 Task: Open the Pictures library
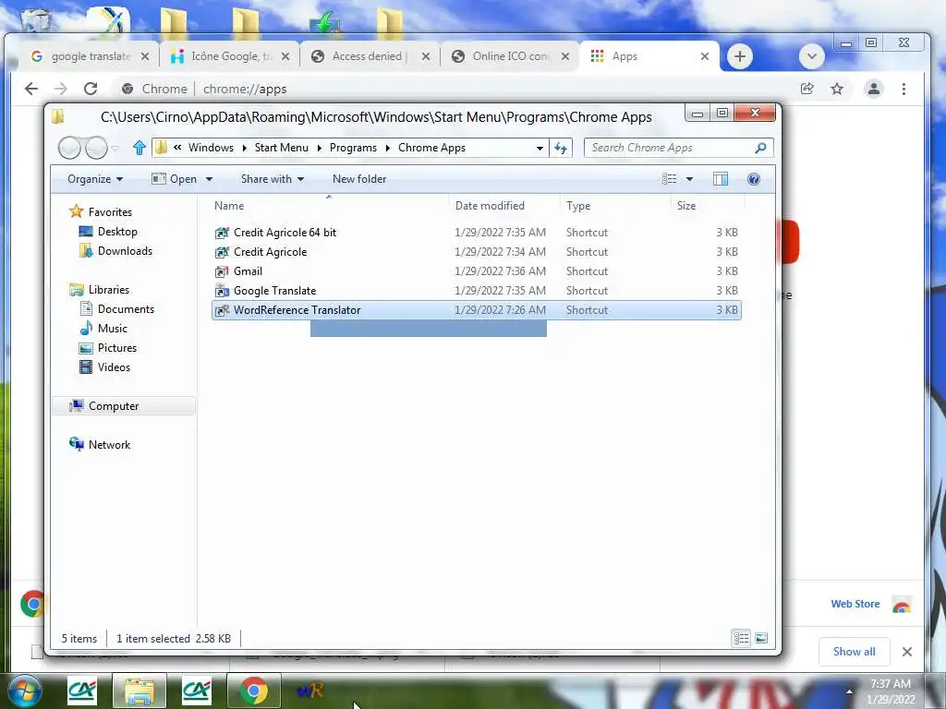point(116,348)
